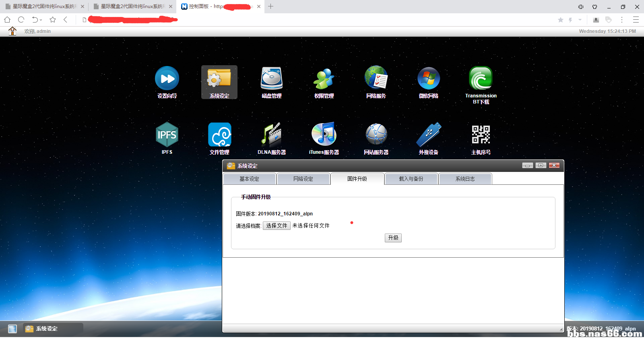Show 主机序号 QR code icon
Image resolution: width=644 pixels, height=339 pixels.
481,135
